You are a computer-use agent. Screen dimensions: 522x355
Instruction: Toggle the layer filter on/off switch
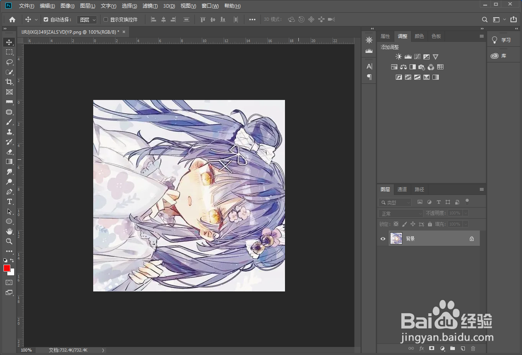tap(467, 201)
